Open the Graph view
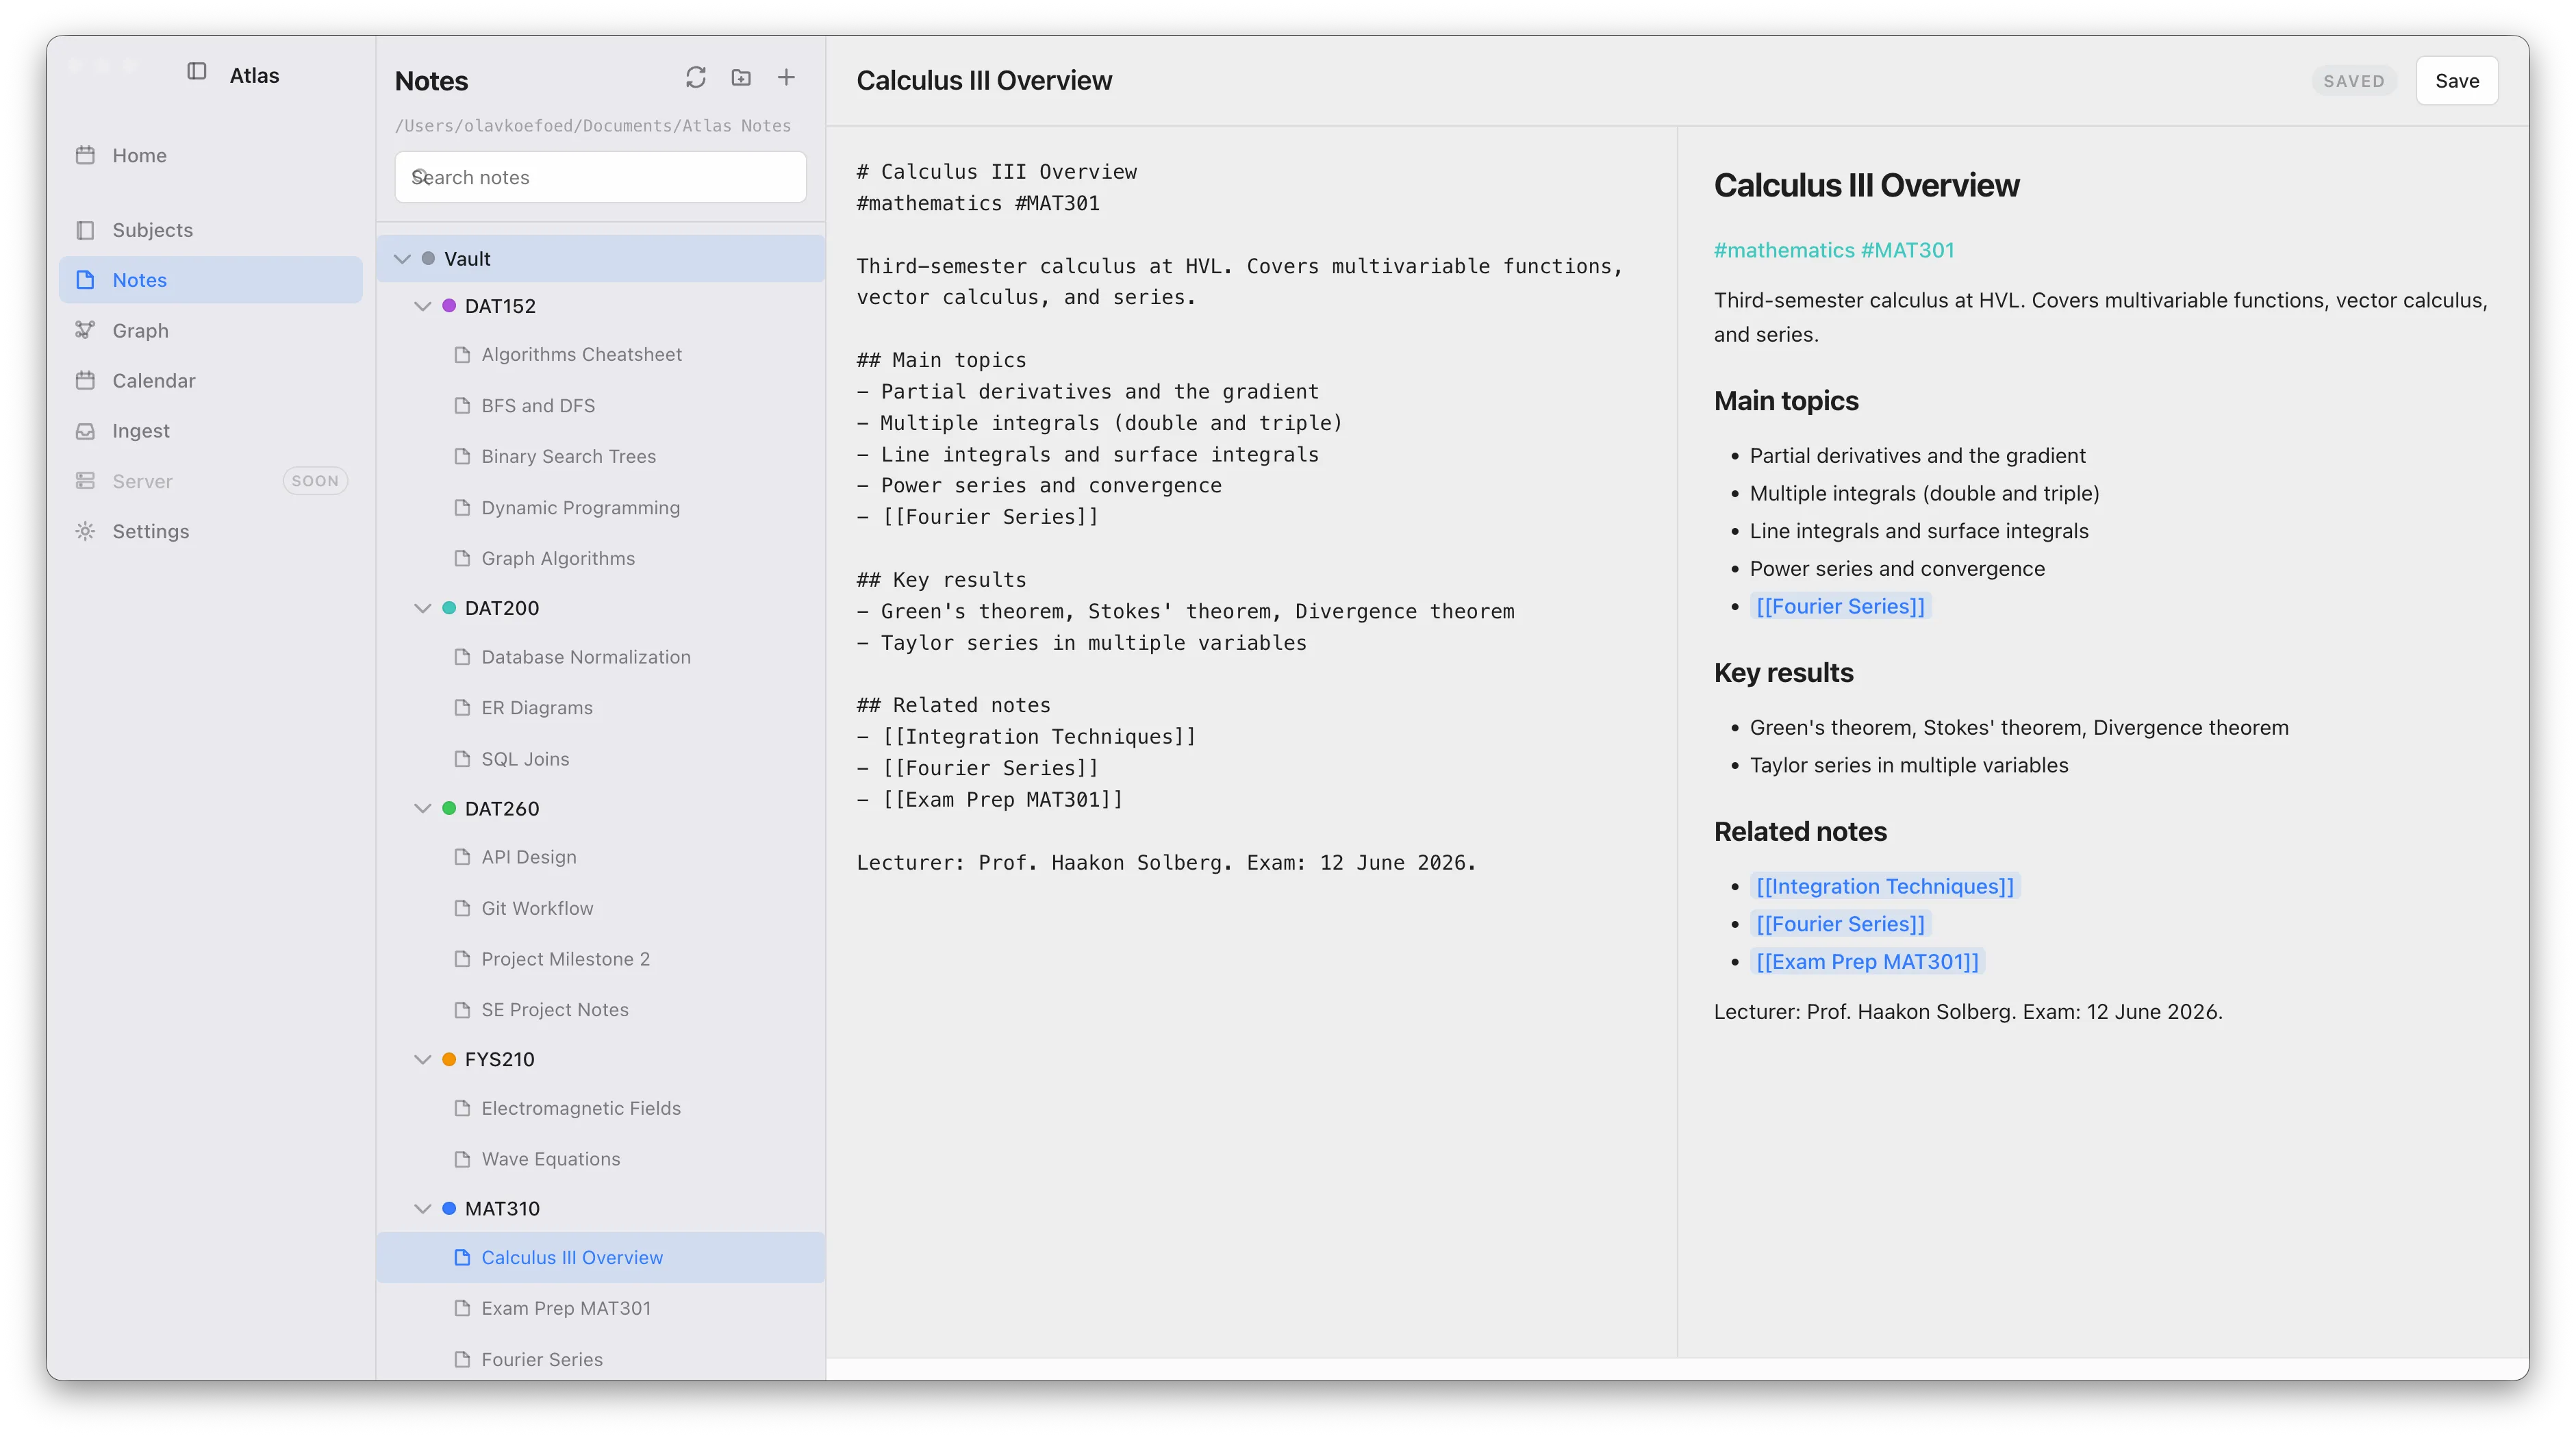The height and width of the screenshot is (1438, 2576). point(210,330)
